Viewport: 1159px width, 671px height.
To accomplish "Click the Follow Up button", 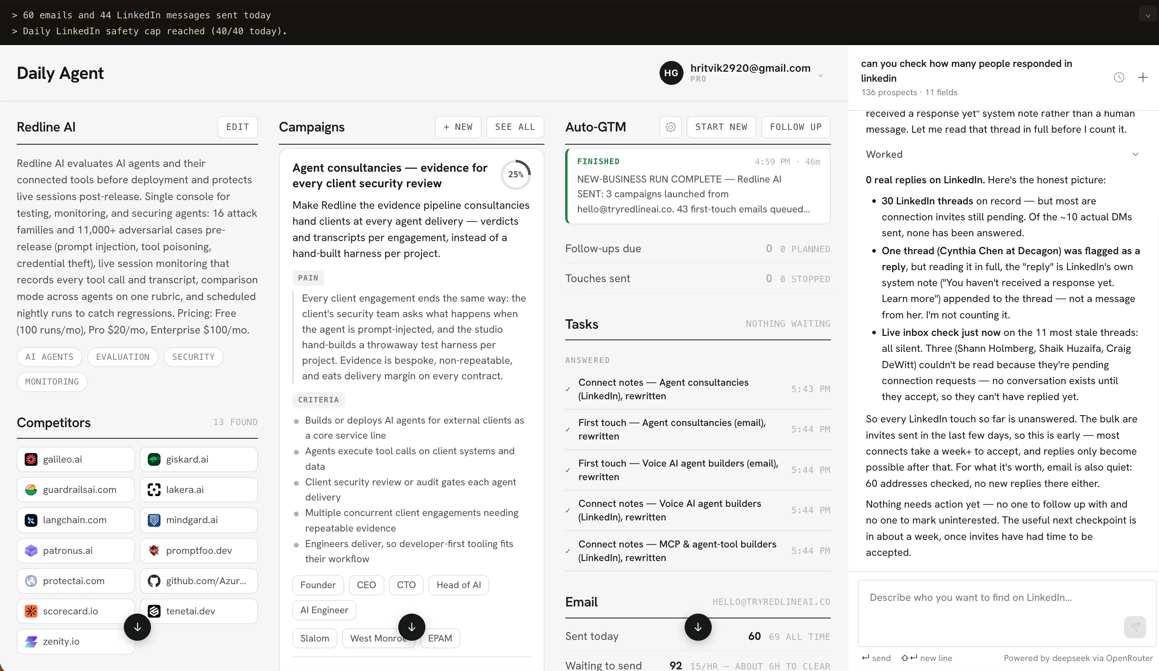I will pyautogui.click(x=796, y=127).
